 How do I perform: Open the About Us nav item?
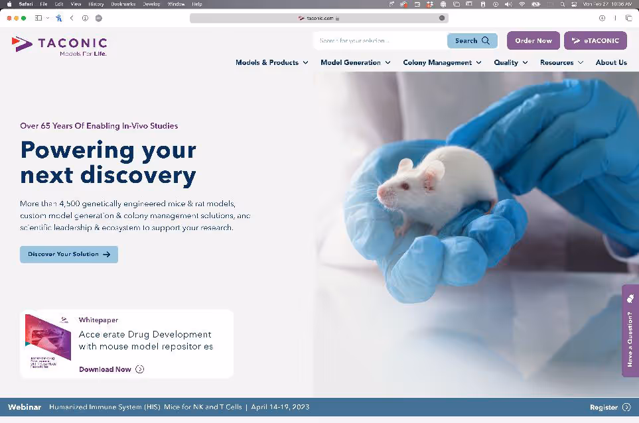[x=611, y=62]
